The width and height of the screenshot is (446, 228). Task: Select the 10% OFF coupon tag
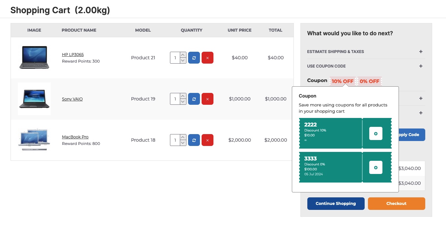(343, 81)
